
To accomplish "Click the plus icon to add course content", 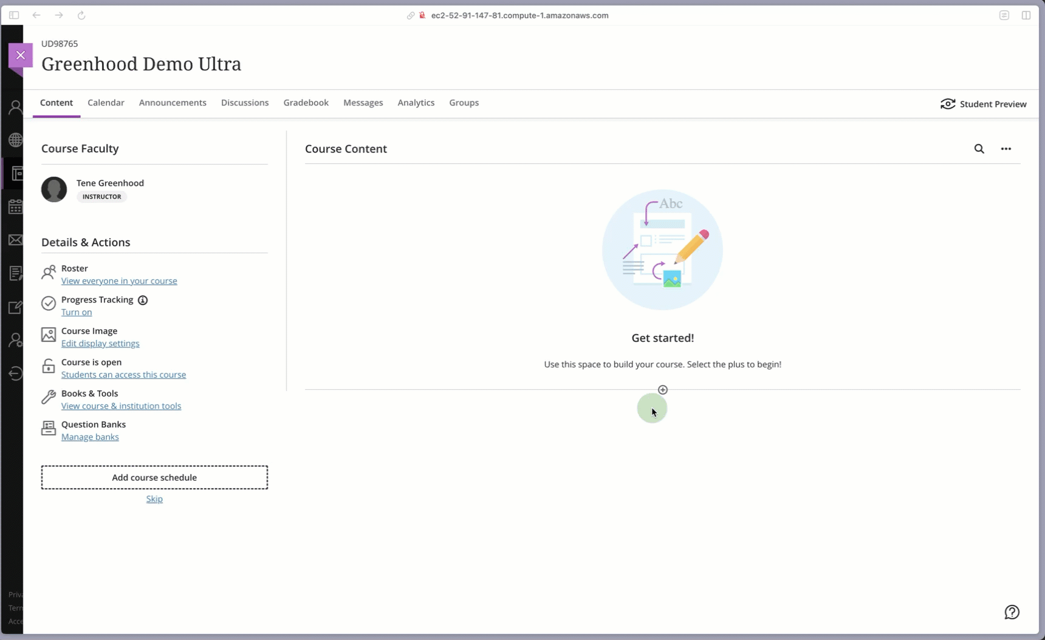I will coord(663,389).
